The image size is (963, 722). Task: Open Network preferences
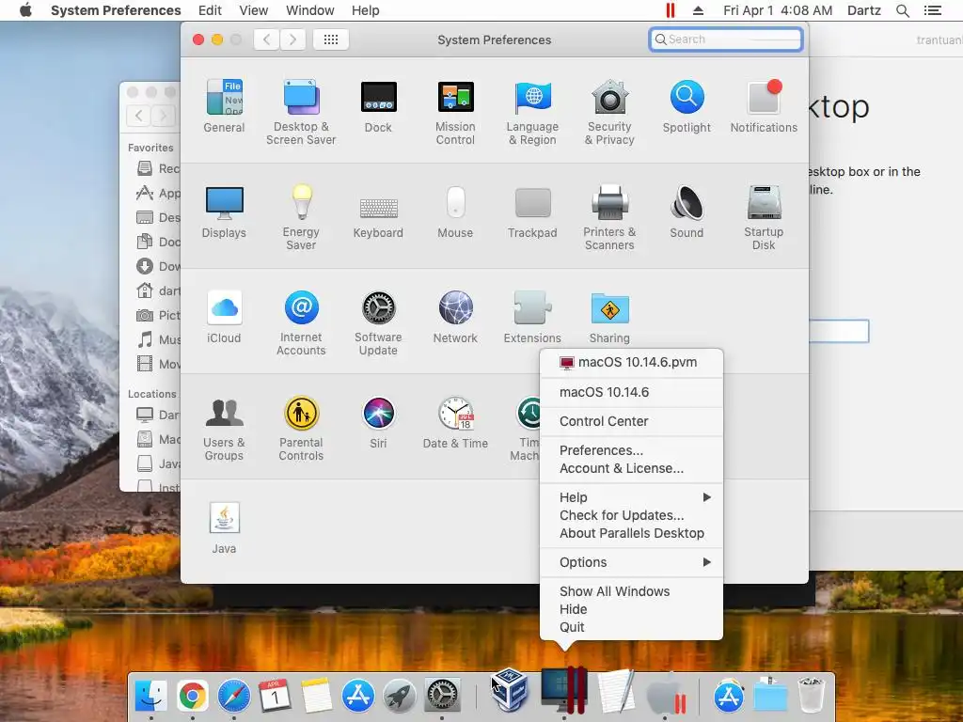click(455, 317)
